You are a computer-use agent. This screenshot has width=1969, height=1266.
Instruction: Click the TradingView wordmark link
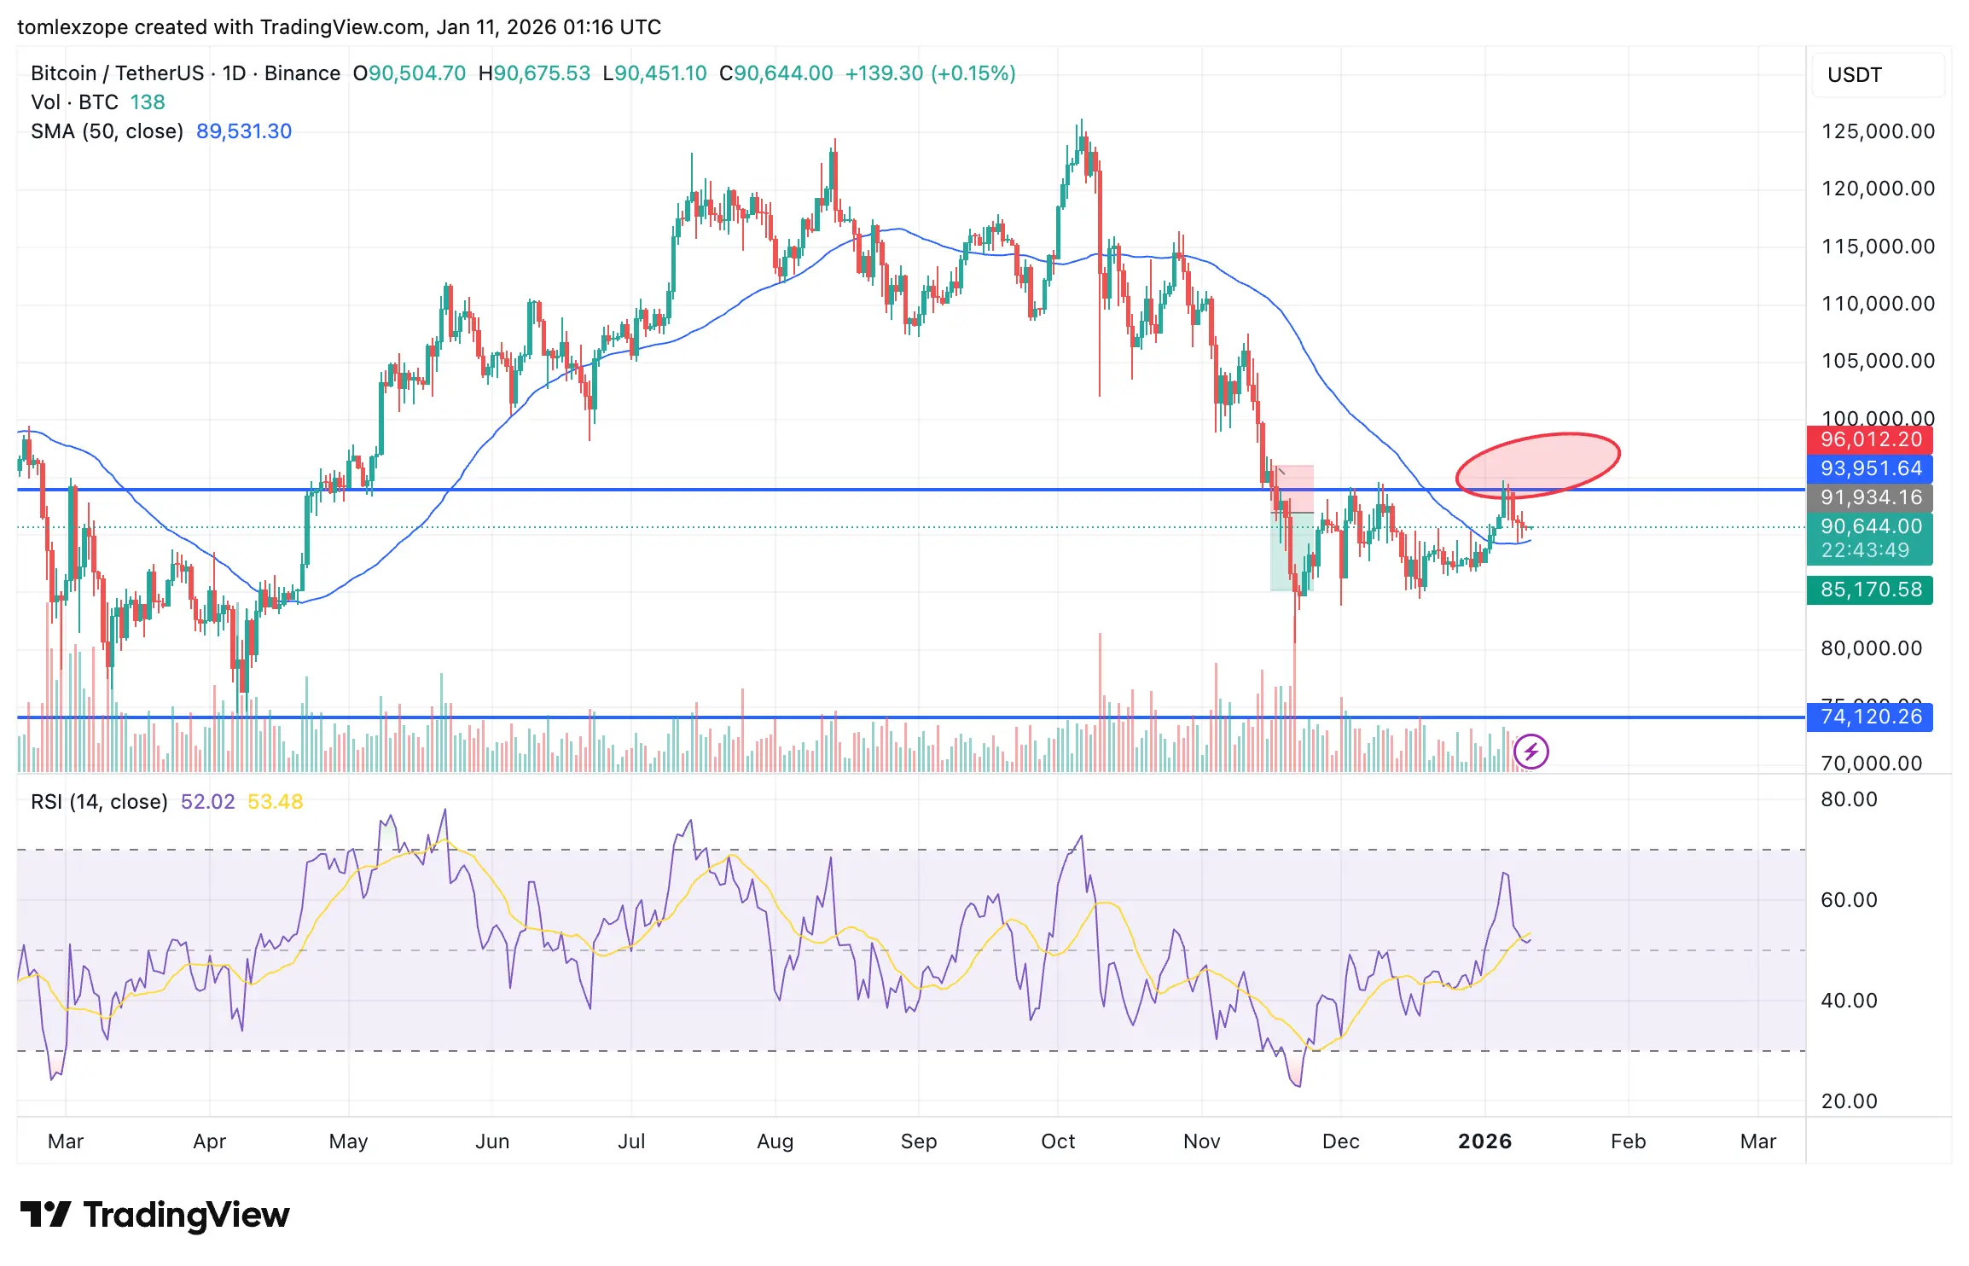point(186,1214)
